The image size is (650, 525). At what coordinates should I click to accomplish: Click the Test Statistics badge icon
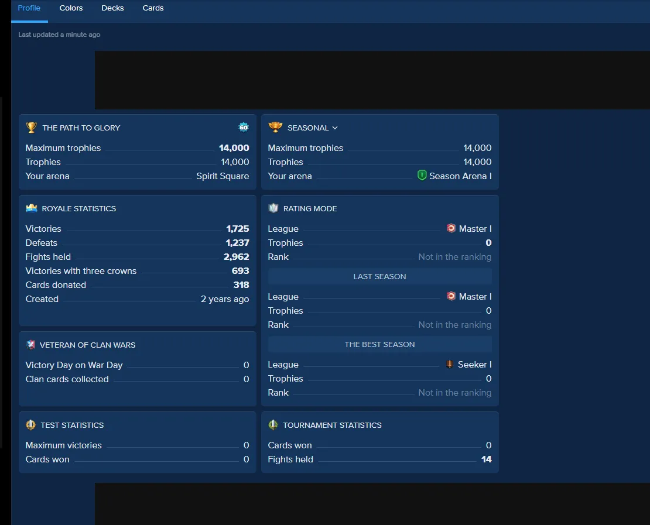30,425
